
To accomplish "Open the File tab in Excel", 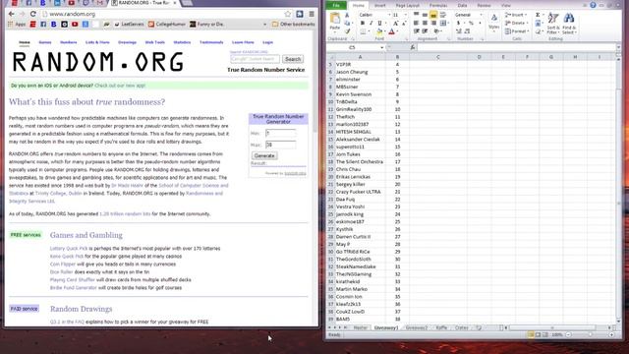I will [336, 5].
